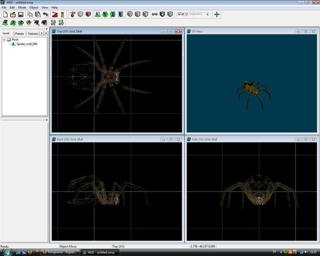The height and width of the screenshot is (256, 320).
Task: Open a file with the folder icon
Action: coord(13,14)
